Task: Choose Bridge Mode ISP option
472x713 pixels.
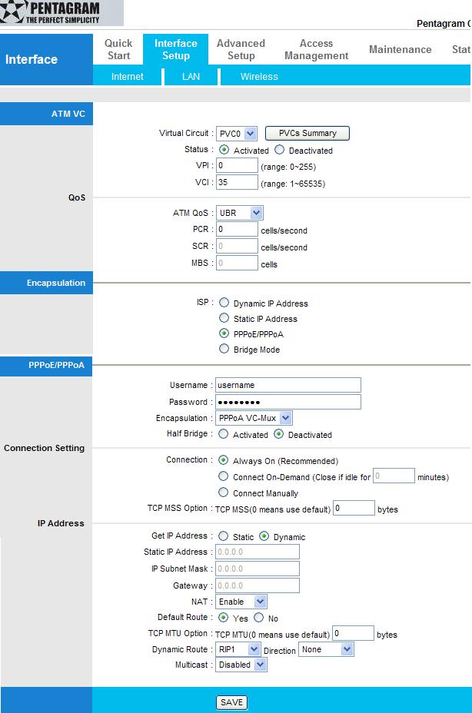Action: (x=224, y=350)
